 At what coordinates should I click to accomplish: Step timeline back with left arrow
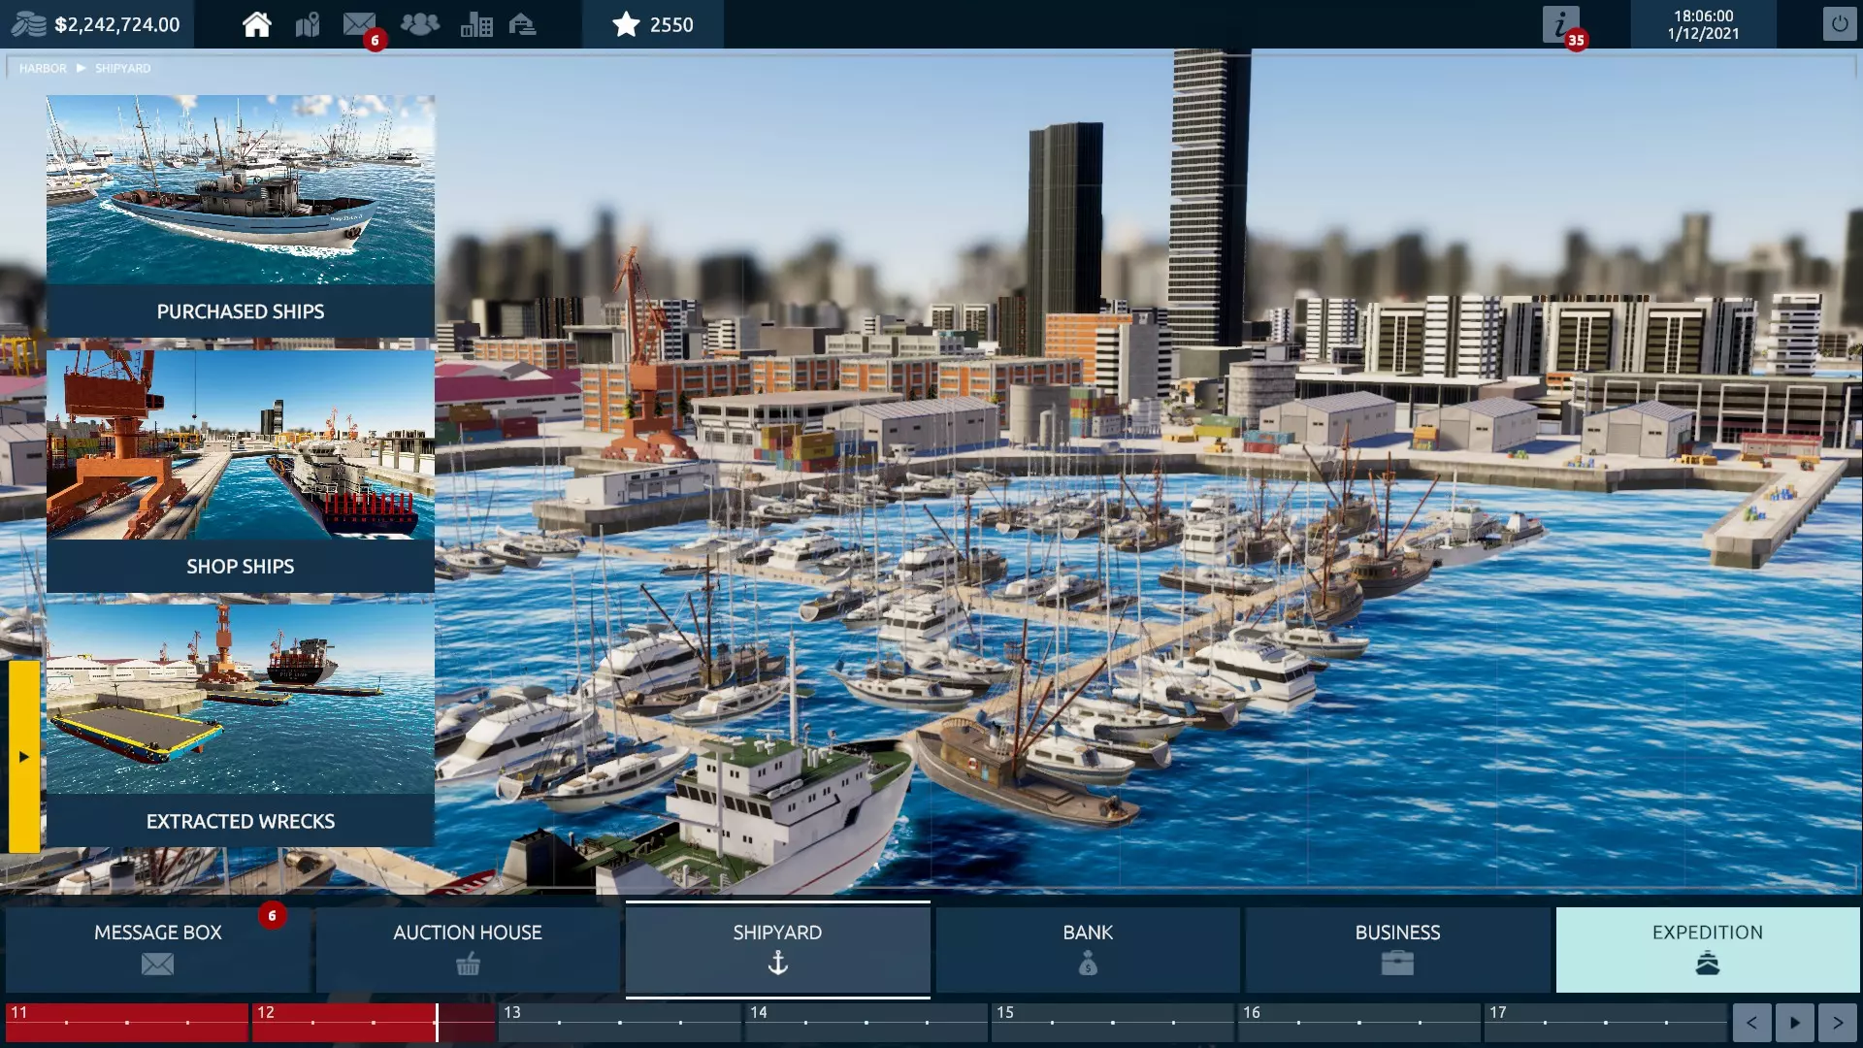(x=1751, y=1023)
